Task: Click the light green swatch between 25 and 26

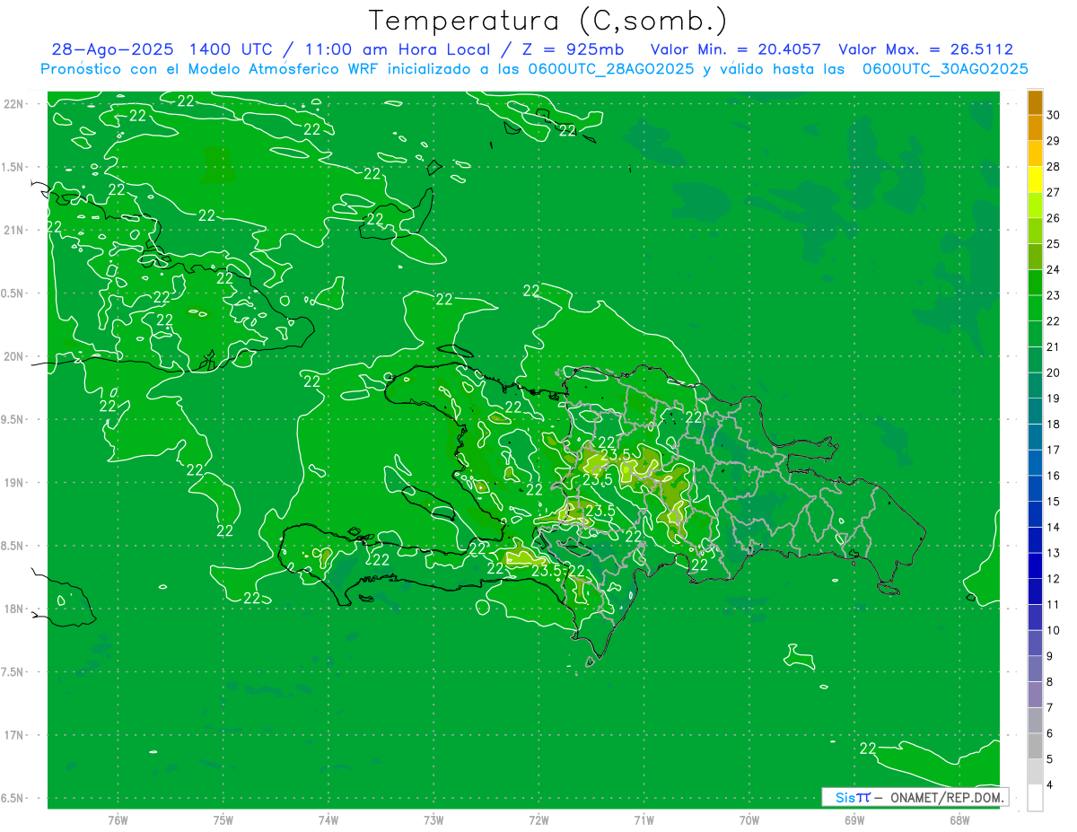Action: pos(1035,231)
